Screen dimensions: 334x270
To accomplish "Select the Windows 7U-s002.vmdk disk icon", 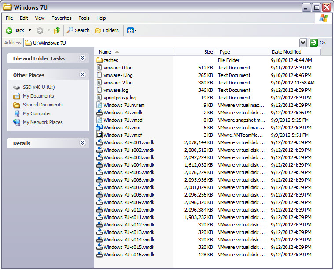I will pos(99,150).
